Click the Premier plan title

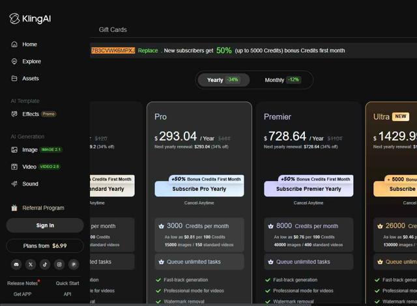click(x=278, y=117)
